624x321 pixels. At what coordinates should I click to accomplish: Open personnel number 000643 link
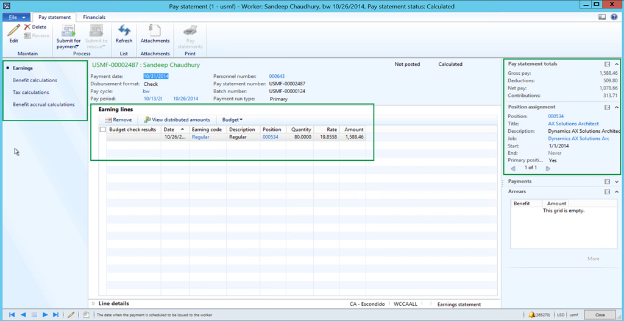(277, 76)
